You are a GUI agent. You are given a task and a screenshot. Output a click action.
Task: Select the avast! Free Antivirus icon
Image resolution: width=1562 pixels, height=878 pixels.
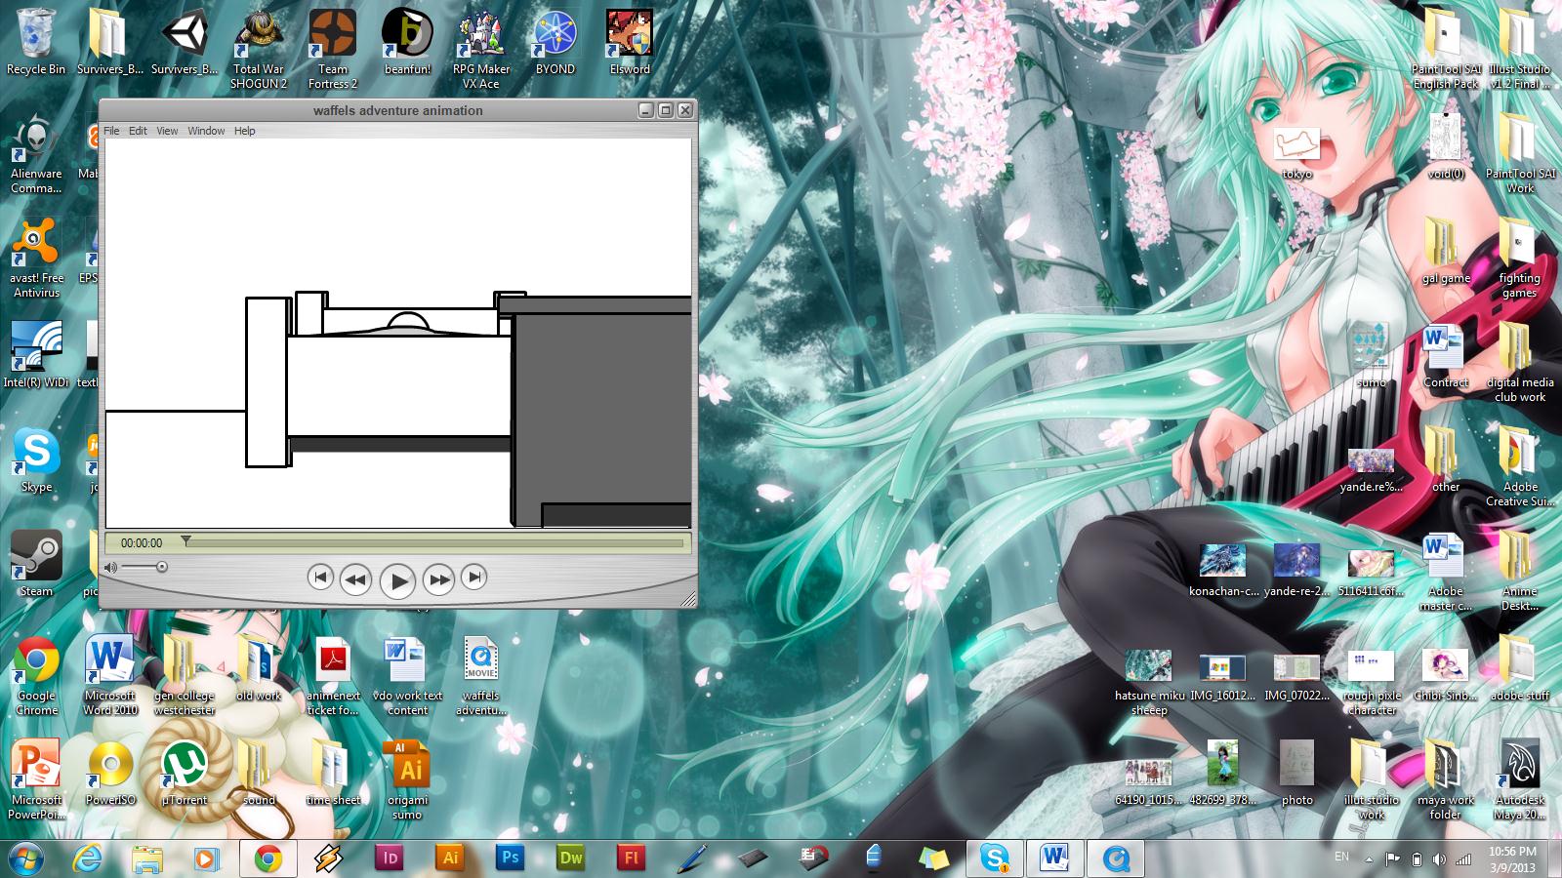point(36,258)
